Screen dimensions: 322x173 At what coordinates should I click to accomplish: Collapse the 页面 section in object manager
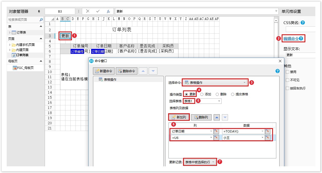pos(41,39)
